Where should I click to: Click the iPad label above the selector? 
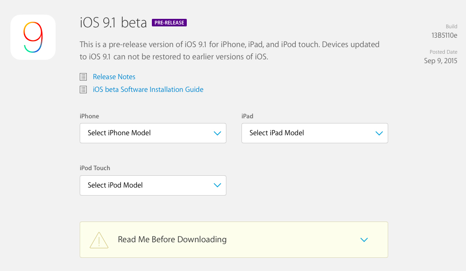coord(247,116)
